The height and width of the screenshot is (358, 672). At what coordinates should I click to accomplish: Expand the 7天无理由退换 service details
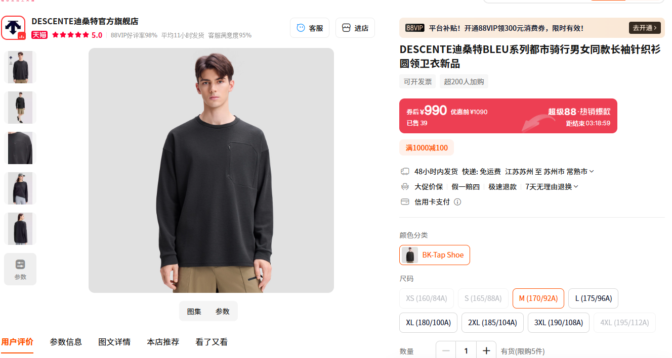(x=552, y=187)
